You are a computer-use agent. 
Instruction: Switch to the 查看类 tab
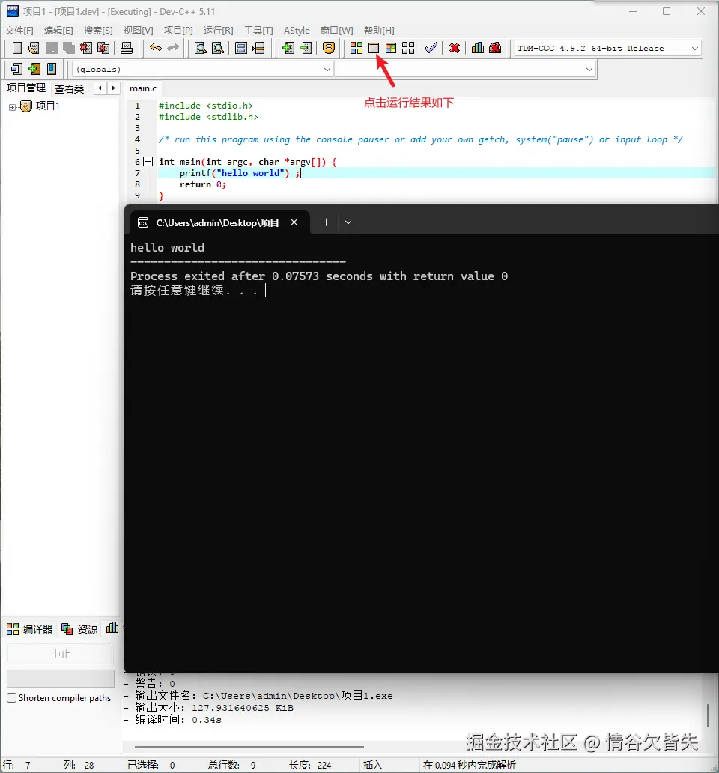69,88
